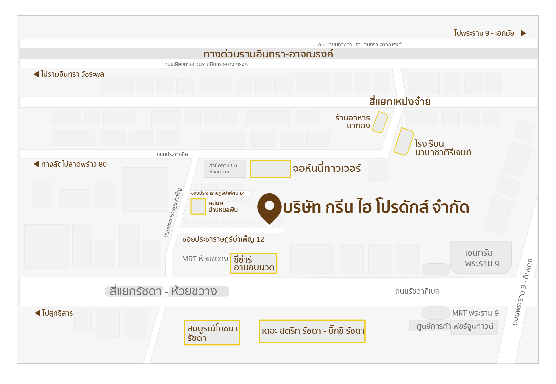Click the ถนนรัชดาภิเษก road label

click(x=417, y=291)
